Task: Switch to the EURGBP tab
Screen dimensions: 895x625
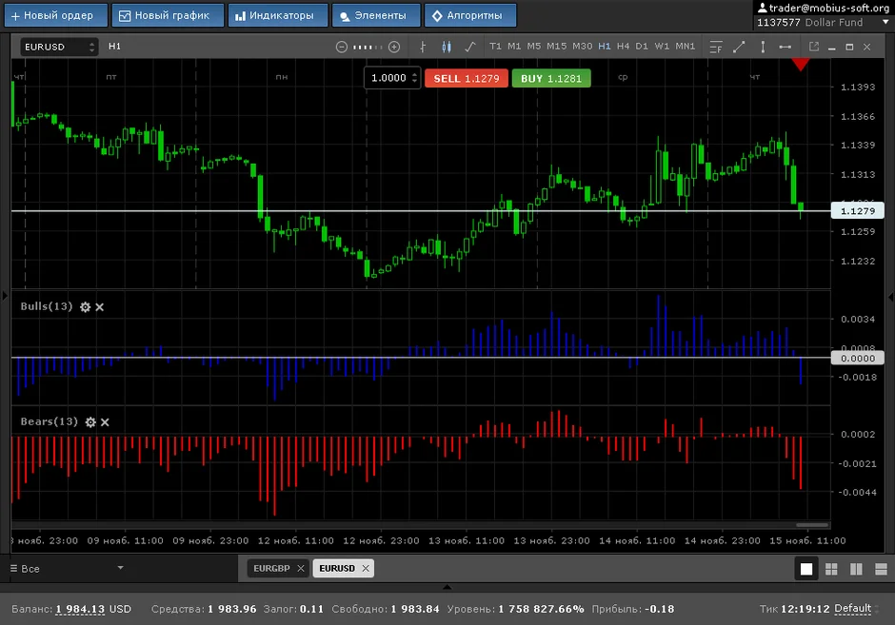Action: [271, 569]
